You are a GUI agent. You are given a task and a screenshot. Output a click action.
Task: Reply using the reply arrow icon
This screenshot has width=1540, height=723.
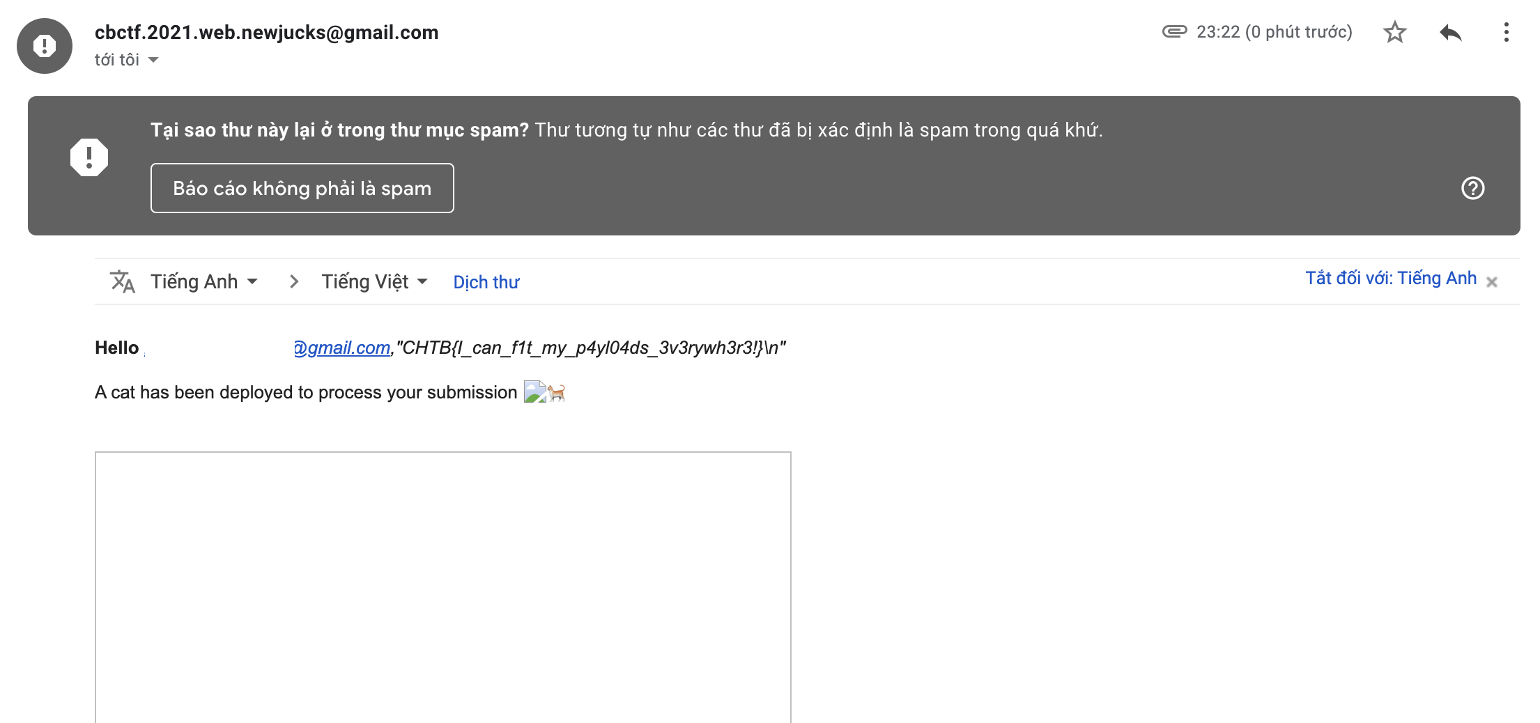(1451, 32)
